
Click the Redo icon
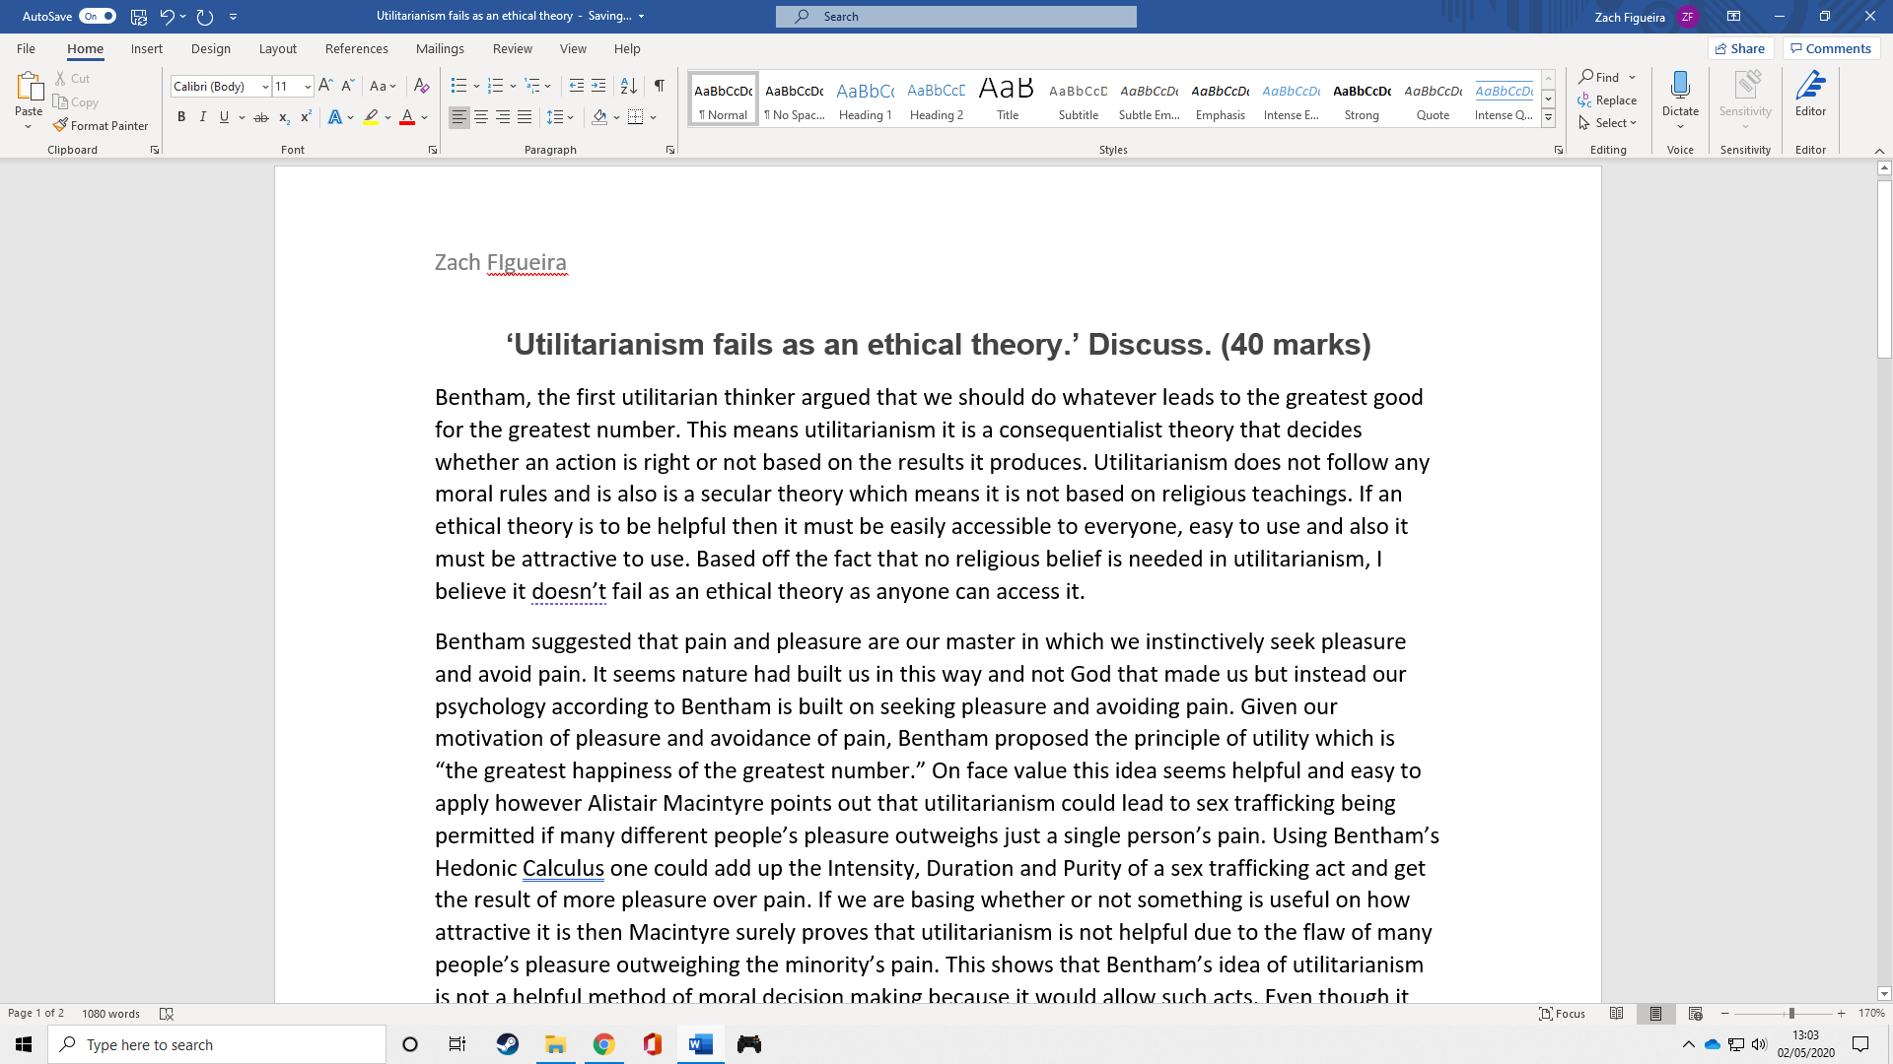click(205, 16)
